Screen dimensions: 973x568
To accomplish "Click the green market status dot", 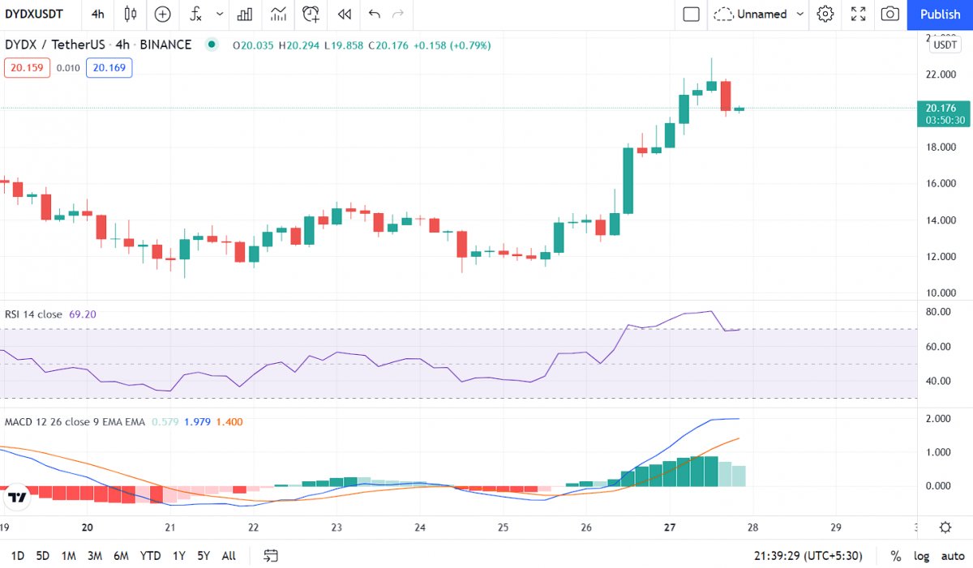I will [212, 45].
